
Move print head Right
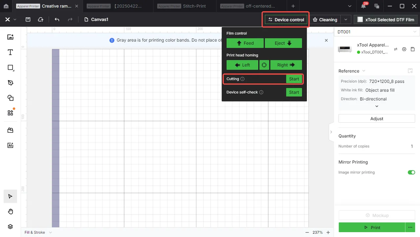click(286, 65)
